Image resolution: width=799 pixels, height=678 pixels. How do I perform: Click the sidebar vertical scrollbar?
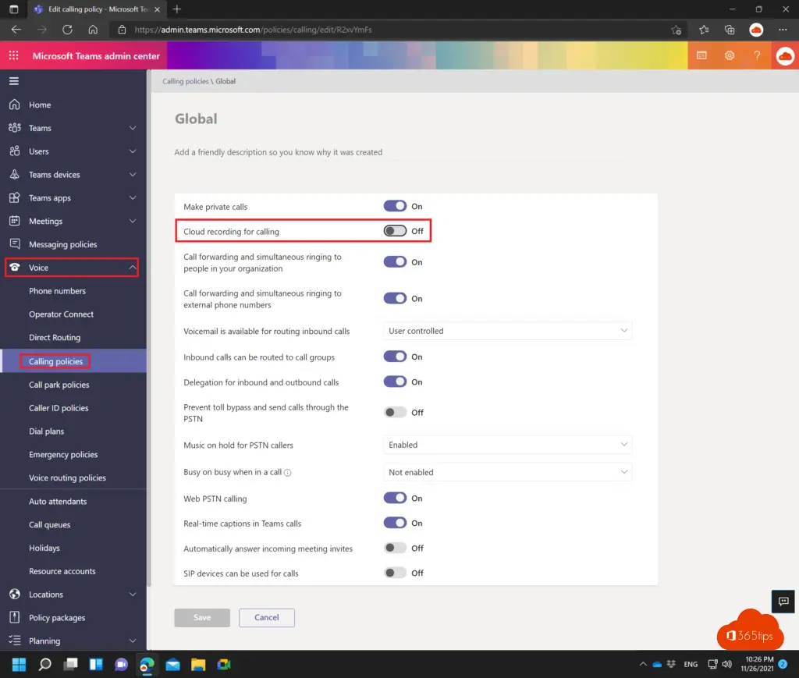149,328
